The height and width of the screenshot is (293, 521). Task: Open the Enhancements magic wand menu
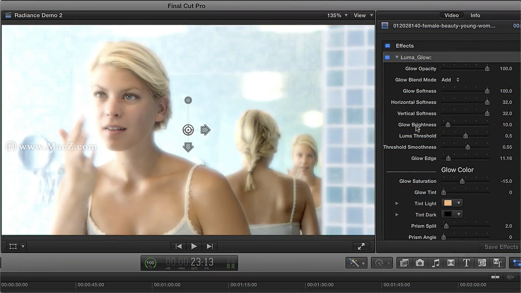pos(356,263)
